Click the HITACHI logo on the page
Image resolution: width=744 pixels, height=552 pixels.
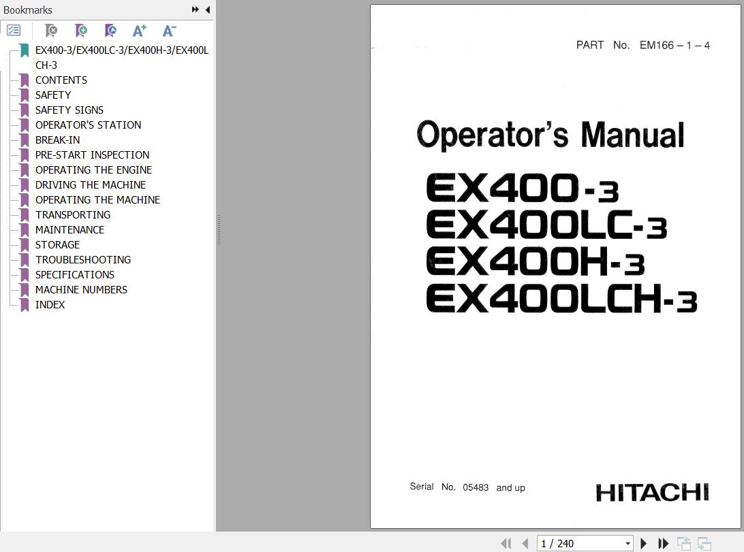click(x=653, y=493)
